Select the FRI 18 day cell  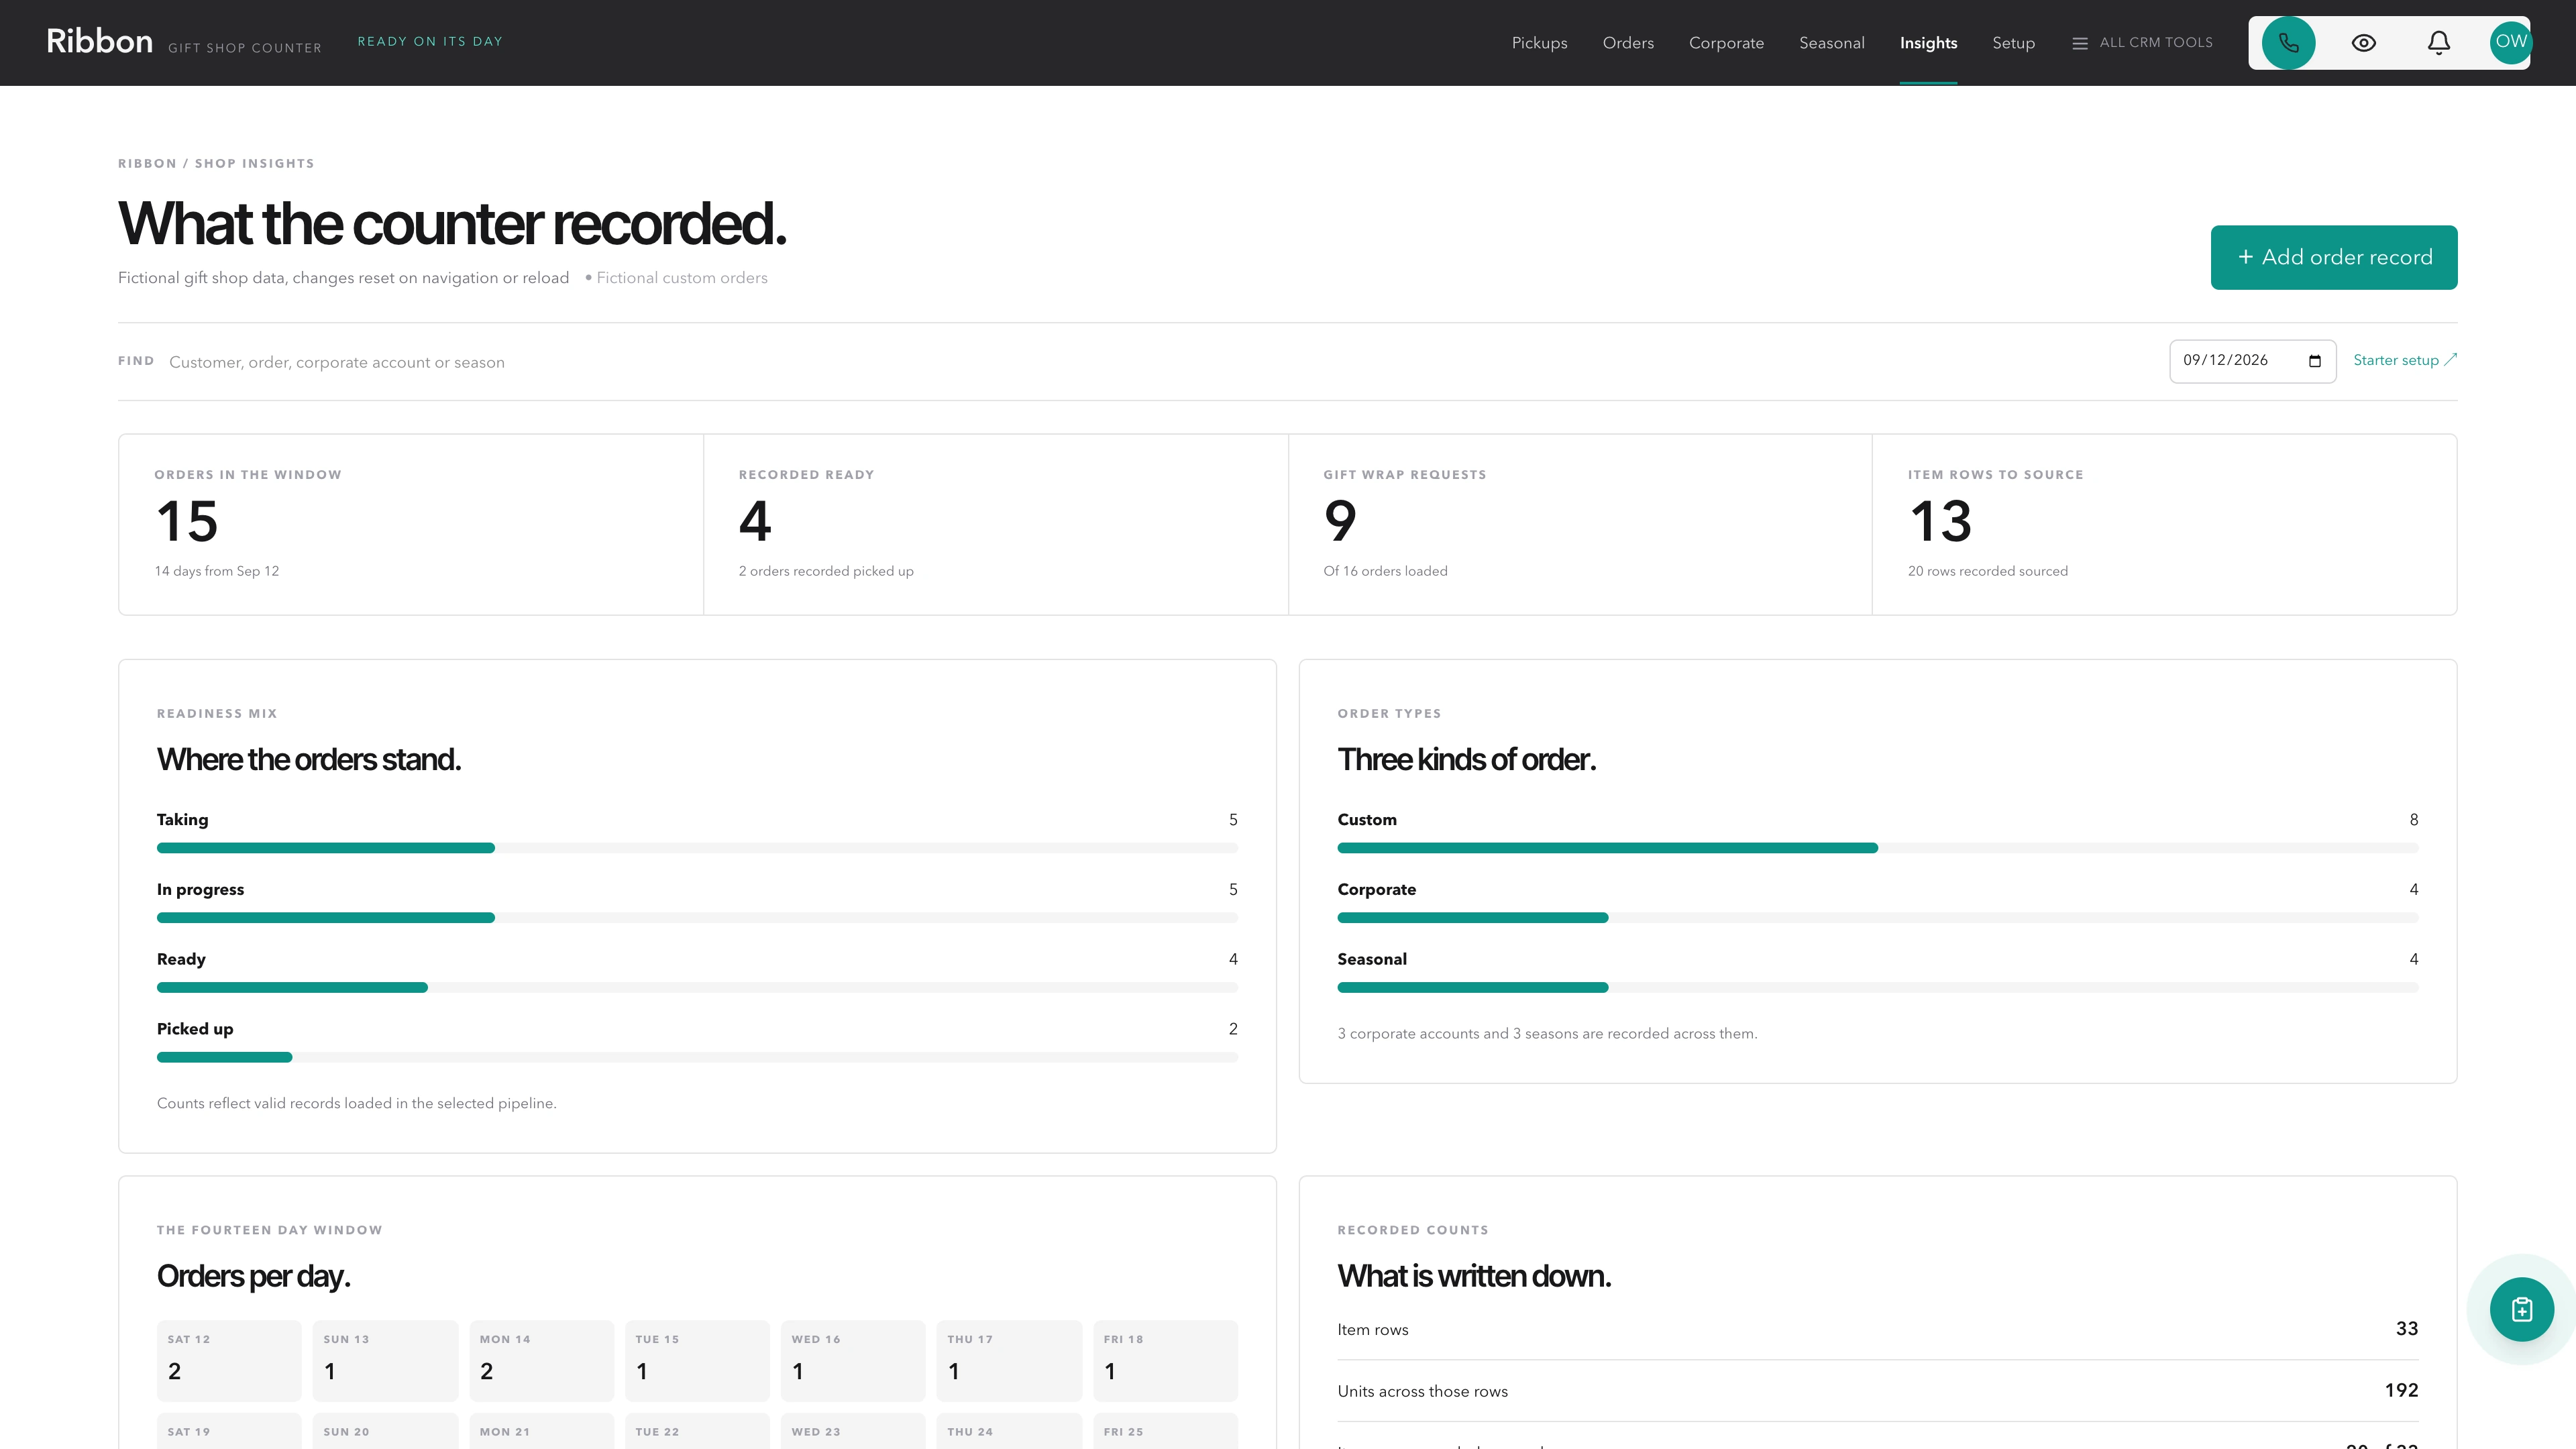(1165, 1360)
